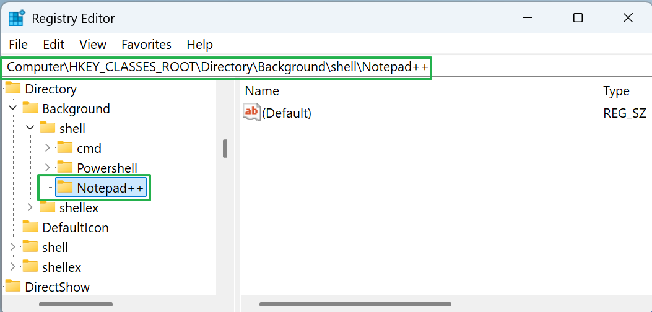Select the Powershell key
Image resolution: width=652 pixels, height=312 pixels.
[x=107, y=168]
